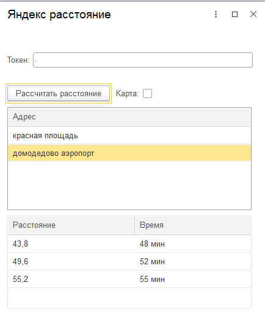The width and height of the screenshot is (265, 316).
Task: Click the 48 мин time cell
Action: coord(193,244)
